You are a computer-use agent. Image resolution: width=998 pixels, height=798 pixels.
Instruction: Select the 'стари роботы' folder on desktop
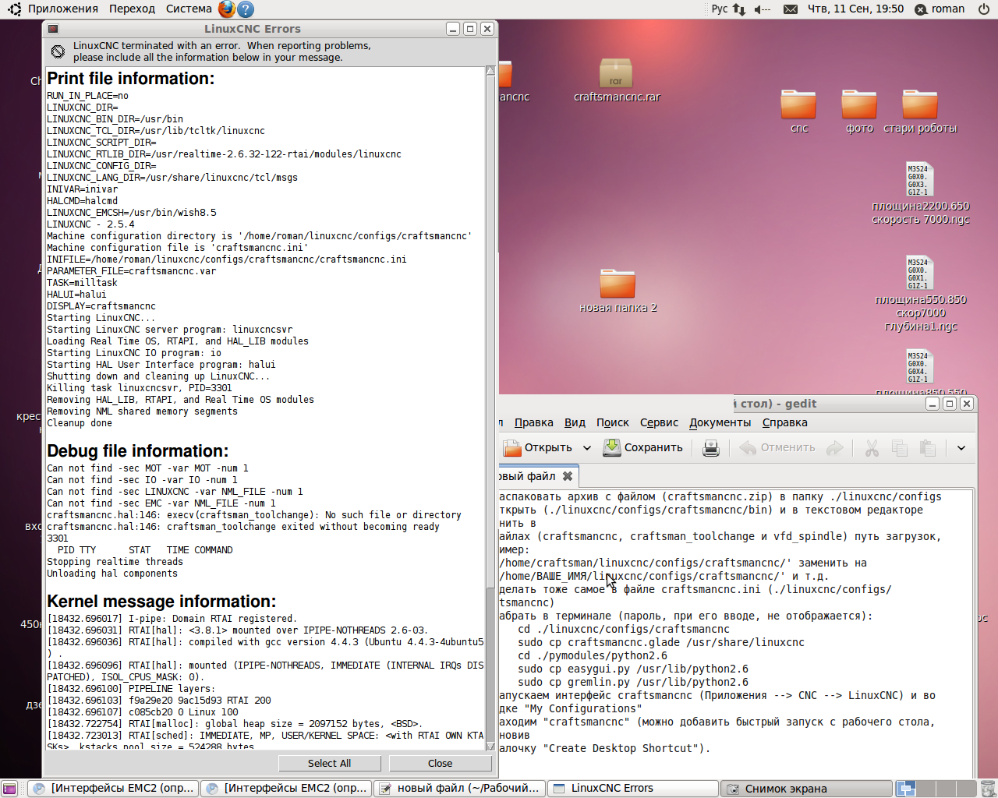coord(920,111)
